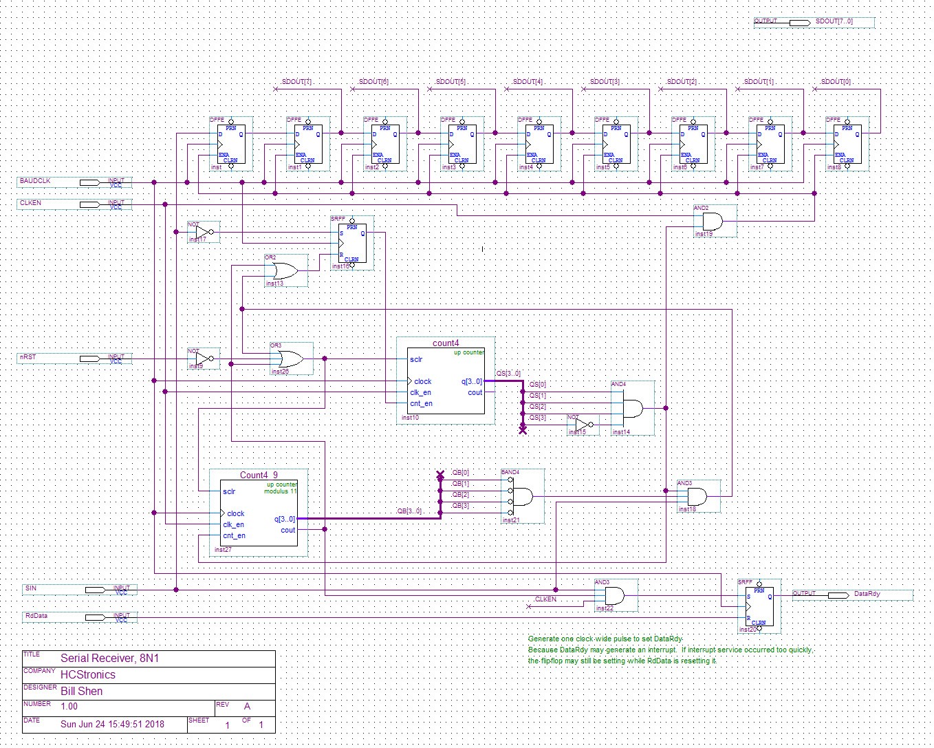
Task: Click the Count4_9 modulus 11 counter
Action: (x=259, y=513)
